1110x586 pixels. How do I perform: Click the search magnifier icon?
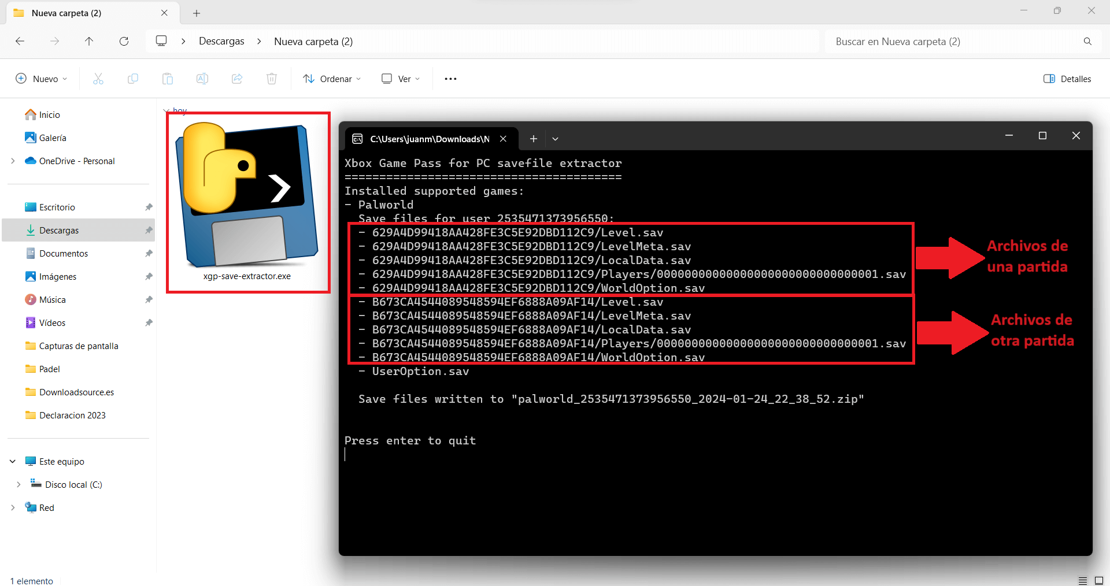(1087, 41)
